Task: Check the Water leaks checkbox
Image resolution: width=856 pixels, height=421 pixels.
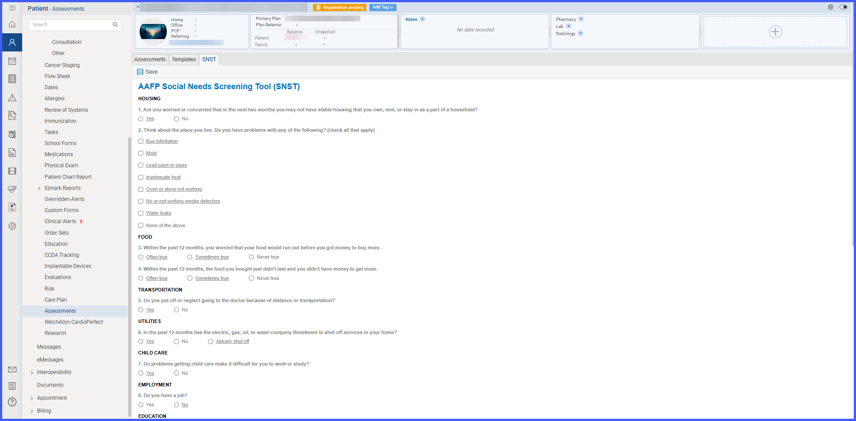Action: pos(141,213)
